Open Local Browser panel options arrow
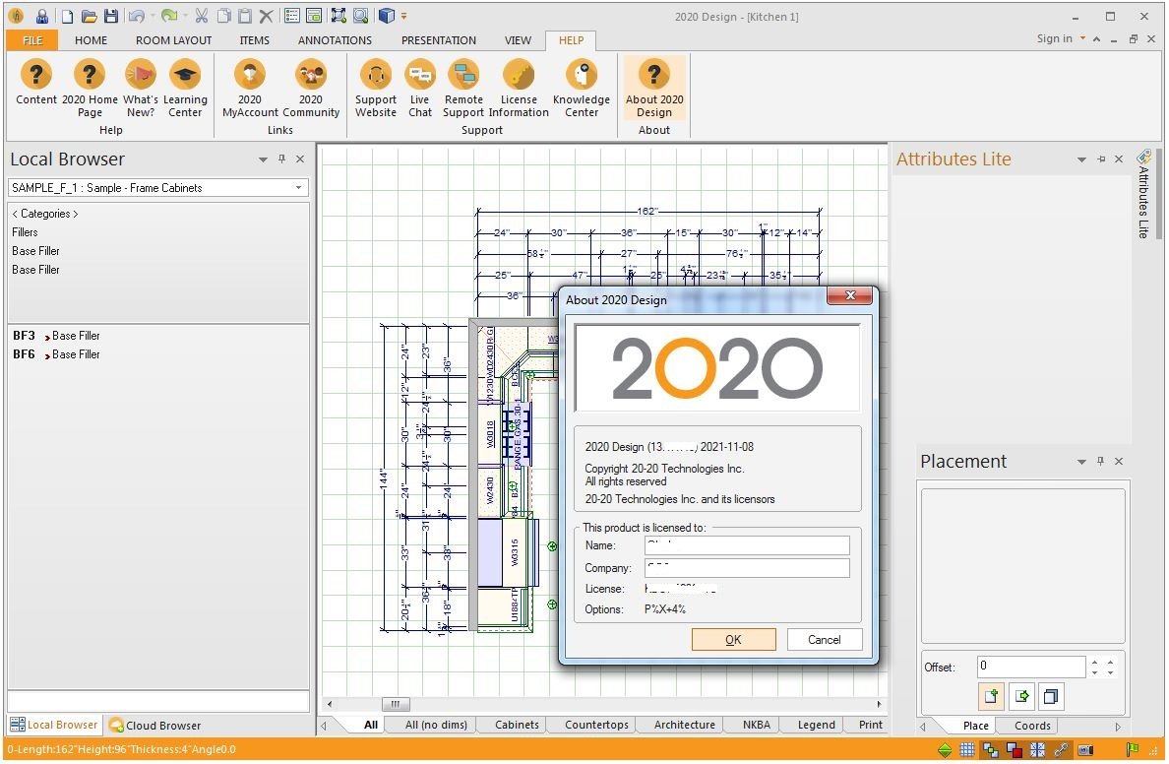The image size is (1169, 764). click(x=263, y=159)
